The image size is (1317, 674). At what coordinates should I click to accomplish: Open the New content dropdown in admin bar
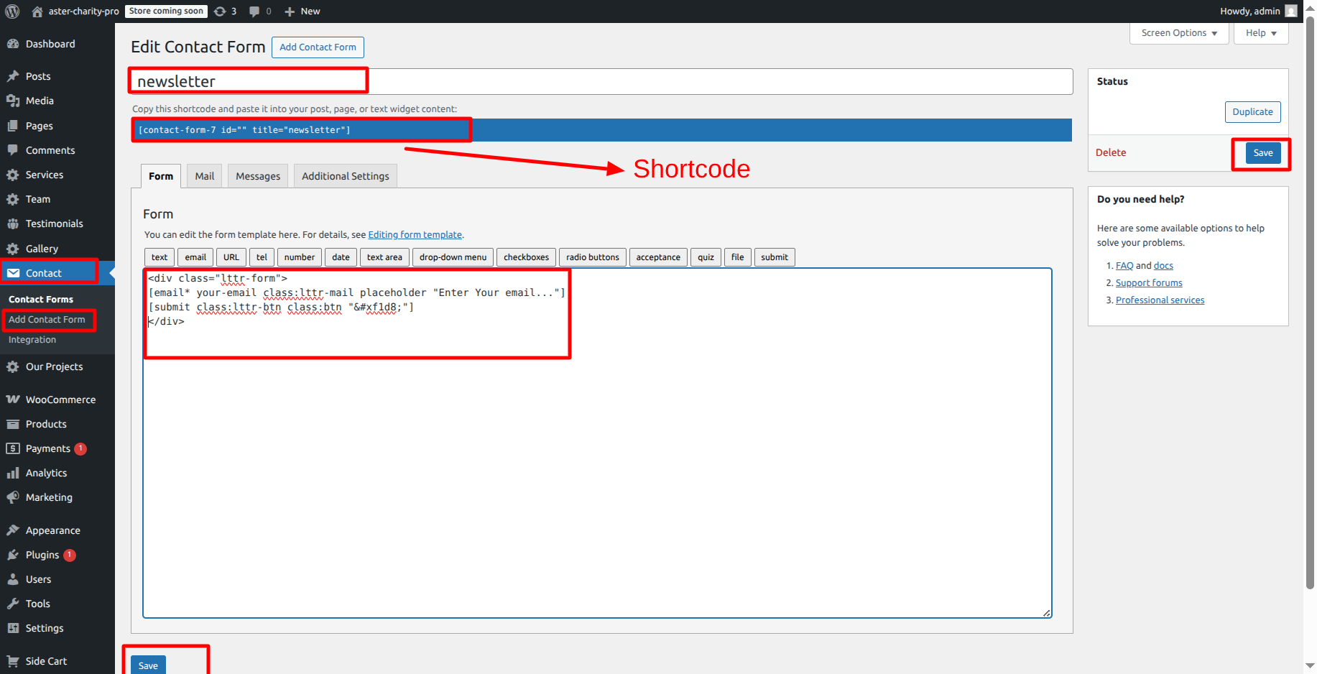[x=302, y=11]
